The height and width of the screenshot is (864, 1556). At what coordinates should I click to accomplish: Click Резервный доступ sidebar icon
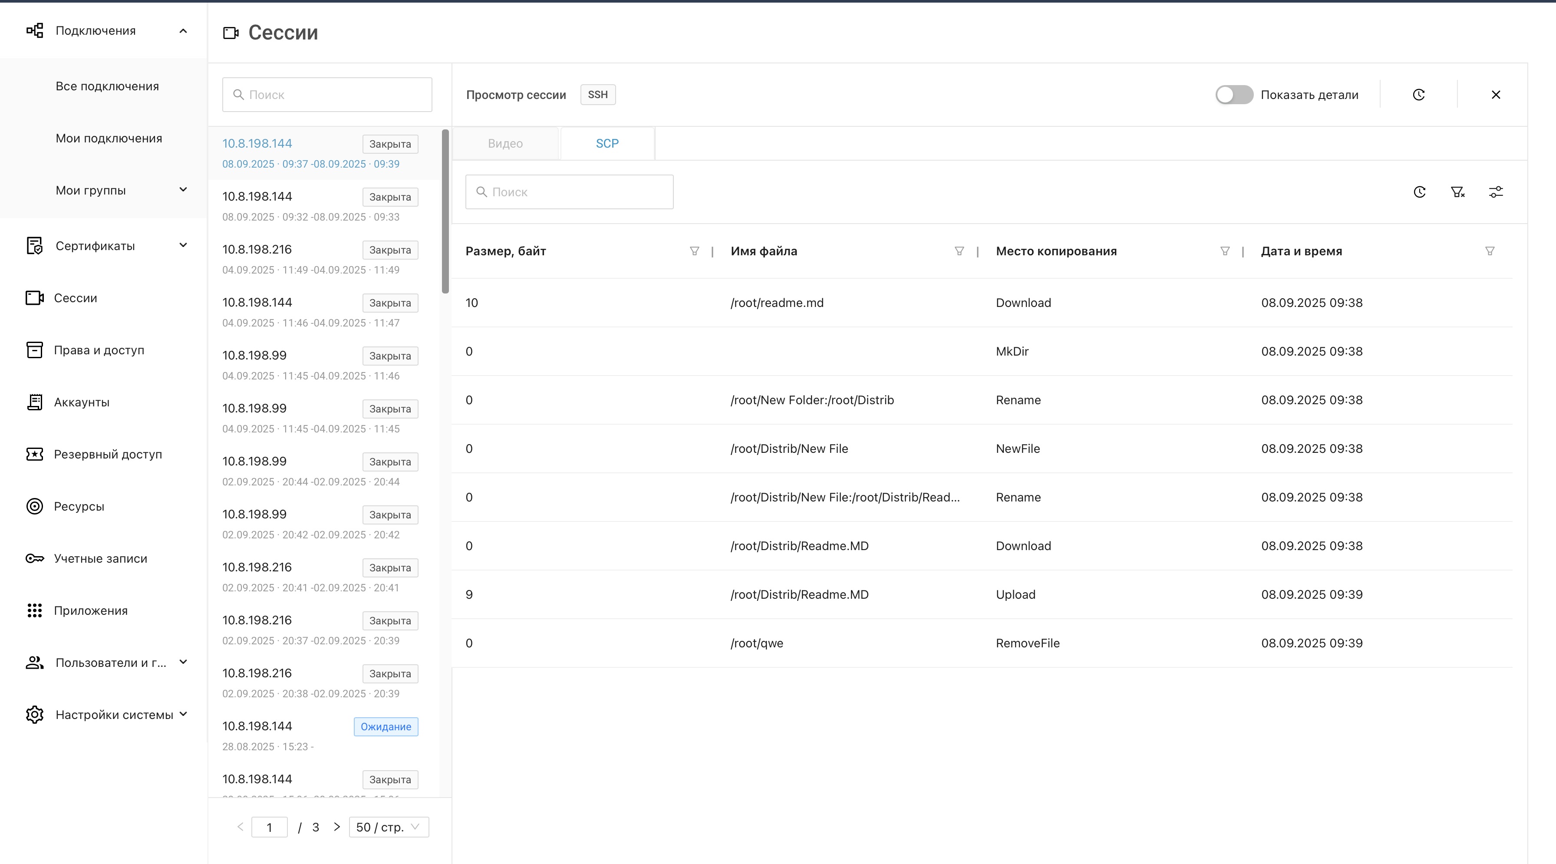pos(34,454)
